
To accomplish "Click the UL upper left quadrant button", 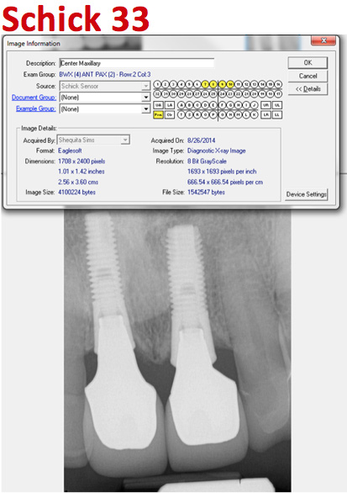I will coord(277,105).
